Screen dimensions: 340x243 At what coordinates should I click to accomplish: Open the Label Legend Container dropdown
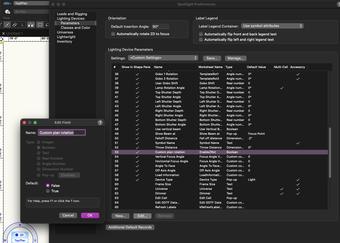click(272, 26)
